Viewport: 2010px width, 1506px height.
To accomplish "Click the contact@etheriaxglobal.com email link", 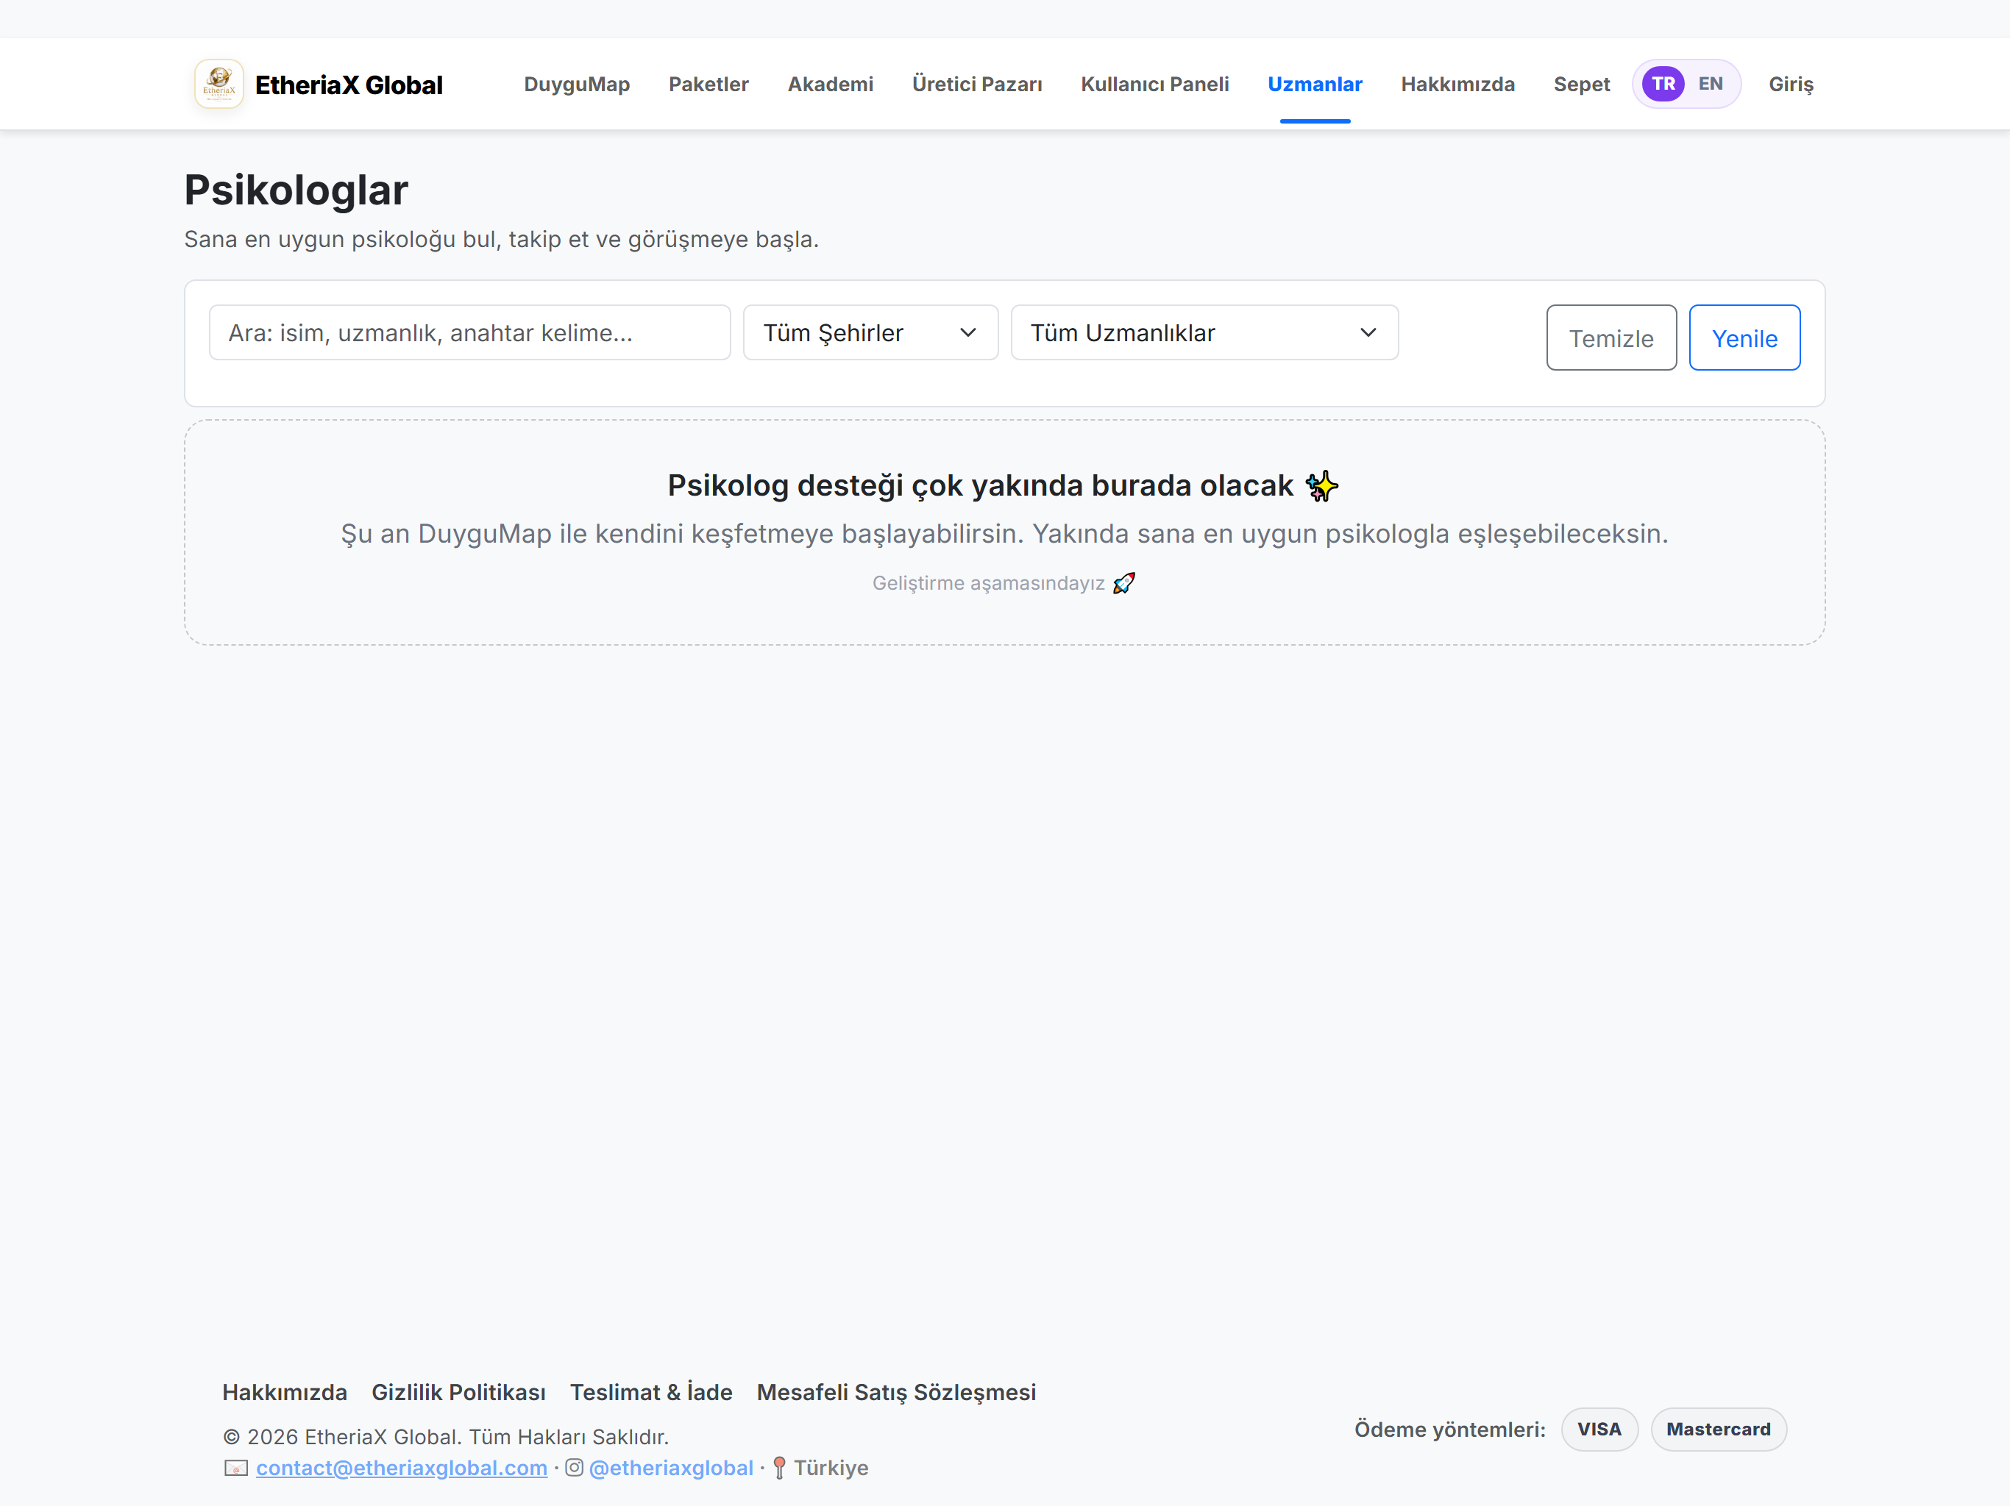I will 402,1468.
